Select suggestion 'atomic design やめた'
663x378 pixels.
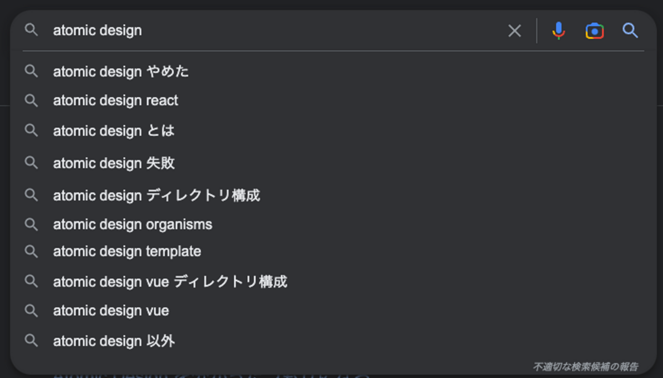(x=331, y=71)
